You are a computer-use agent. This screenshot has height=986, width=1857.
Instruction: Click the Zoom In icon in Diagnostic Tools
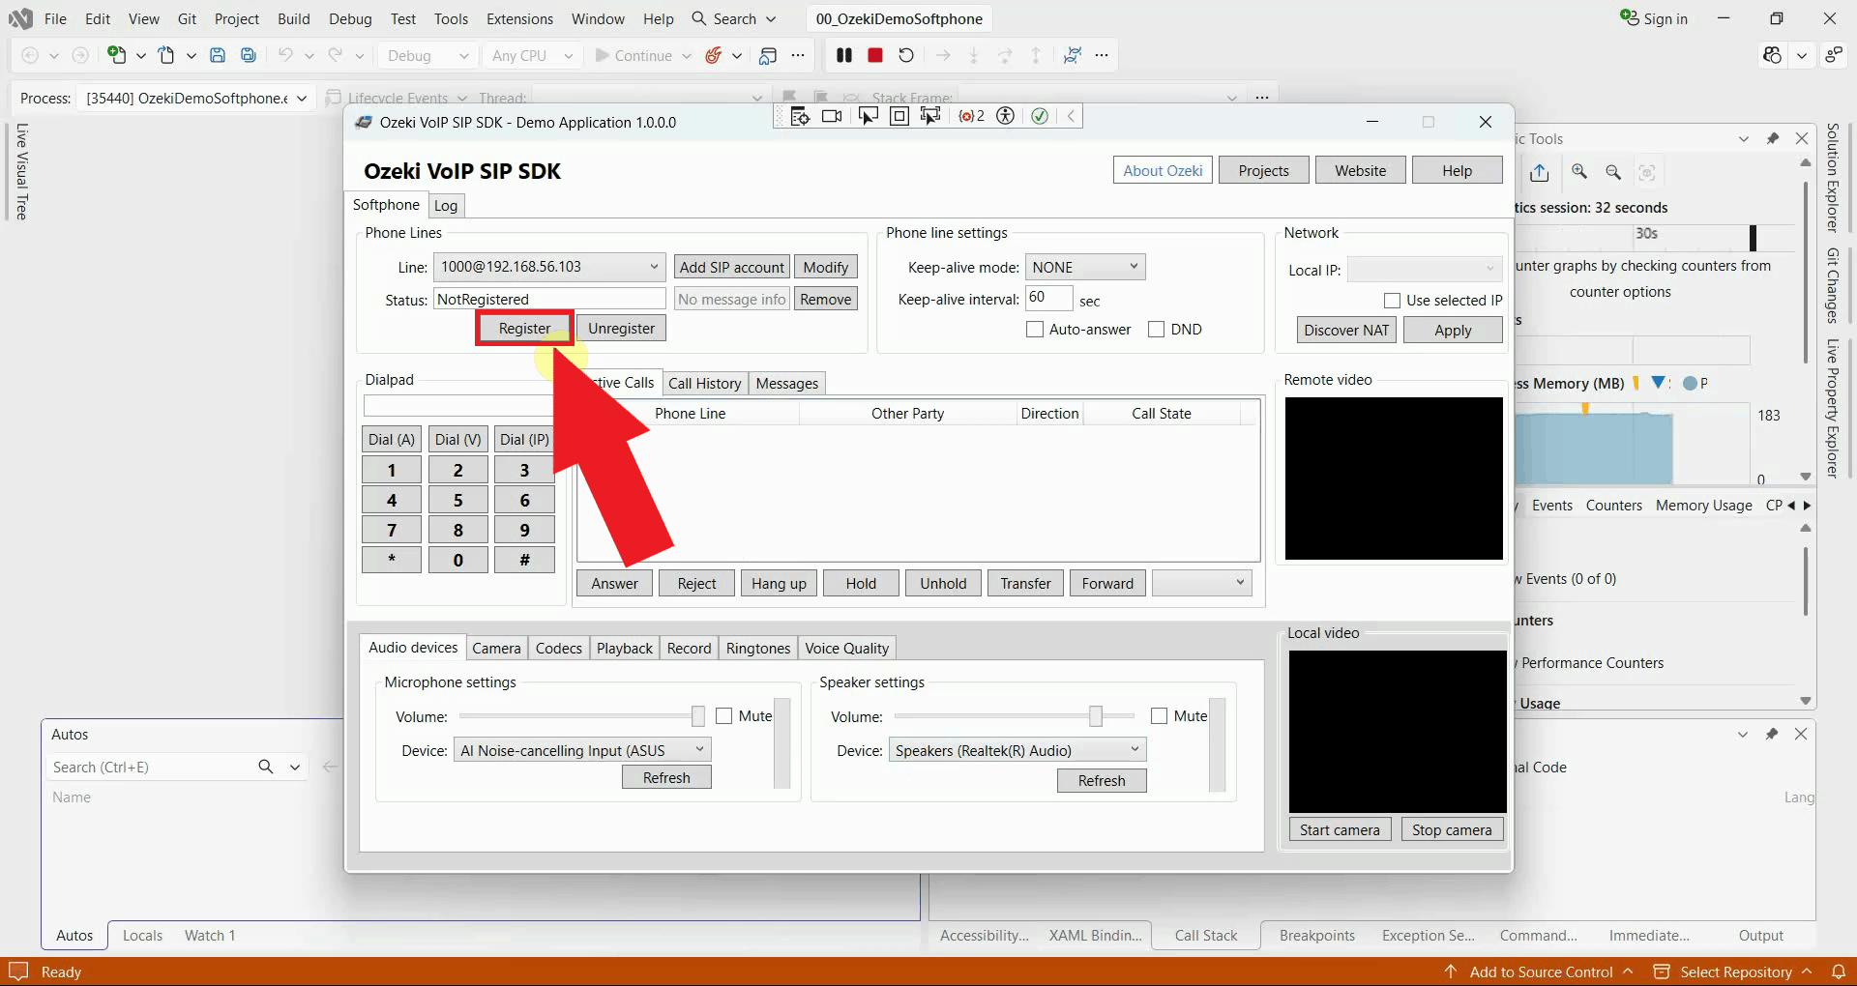[x=1579, y=172]
